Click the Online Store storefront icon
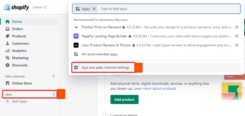The width and height of the screenshot is (245, 116). 8,83
